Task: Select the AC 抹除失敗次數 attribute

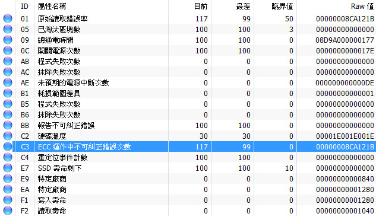Action: [59, 72]
